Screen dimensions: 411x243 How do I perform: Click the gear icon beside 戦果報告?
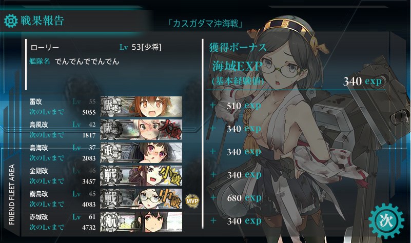click(x=11, y=21)
